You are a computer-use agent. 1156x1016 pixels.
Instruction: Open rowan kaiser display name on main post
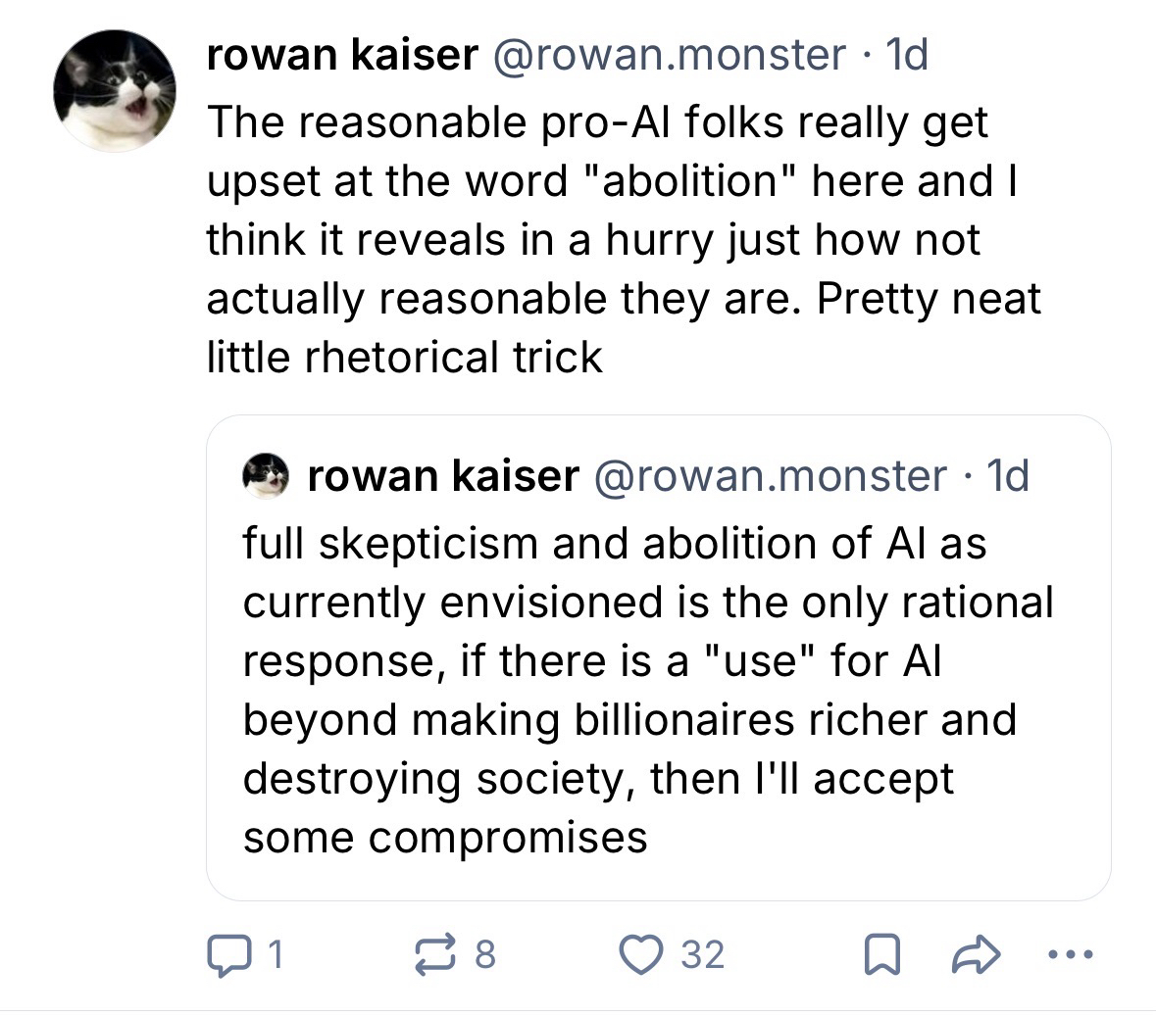pos(341,56)
